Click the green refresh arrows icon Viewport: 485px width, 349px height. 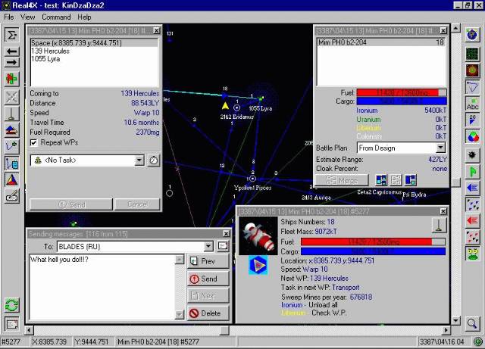point(12,305)
